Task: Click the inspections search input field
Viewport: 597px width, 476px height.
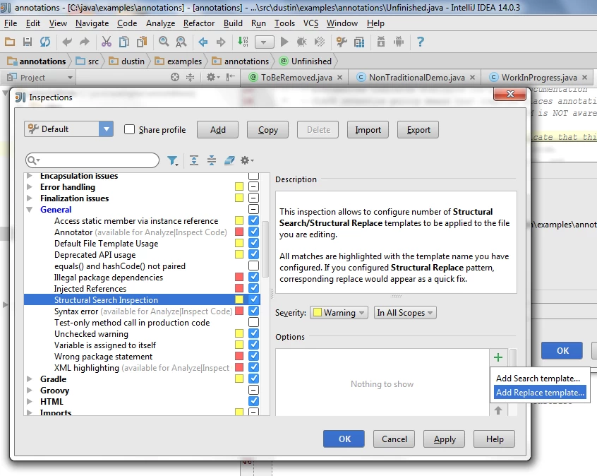Action: click(x=92, y=160)
